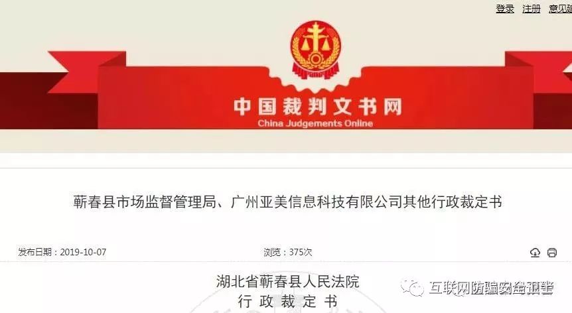
Task: Click the 浏览 375次 view count
Action: pyautogui.click(x=288, y=252)
